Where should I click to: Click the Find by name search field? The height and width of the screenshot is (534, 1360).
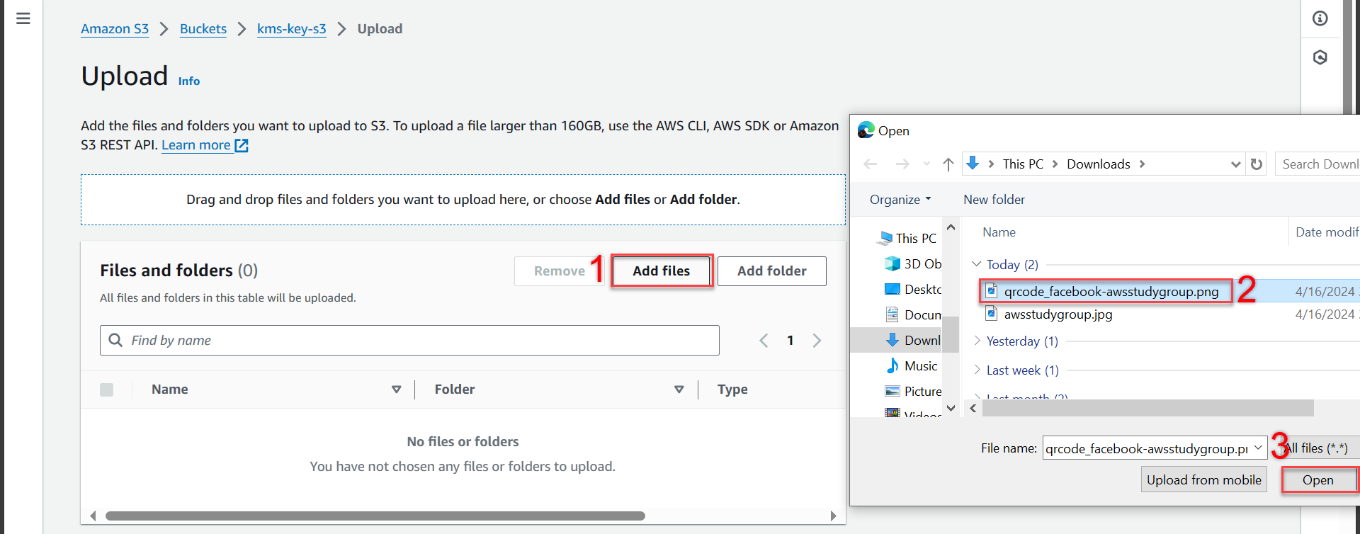[x=418, y=341]
